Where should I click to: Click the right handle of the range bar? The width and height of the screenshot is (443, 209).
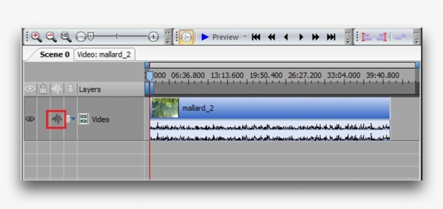coord(417,65)
